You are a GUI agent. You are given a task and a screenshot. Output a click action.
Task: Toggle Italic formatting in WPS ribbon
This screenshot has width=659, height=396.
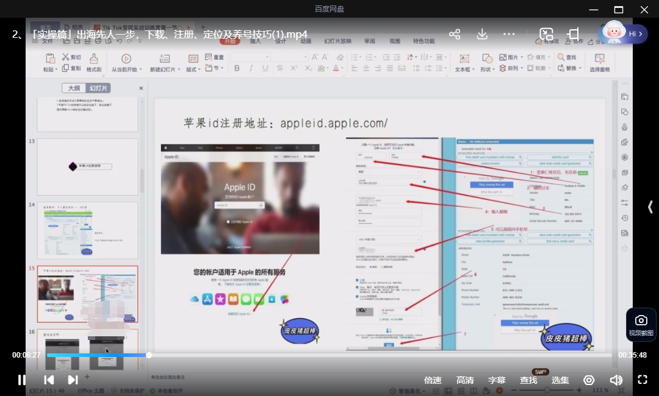point(251,68)
